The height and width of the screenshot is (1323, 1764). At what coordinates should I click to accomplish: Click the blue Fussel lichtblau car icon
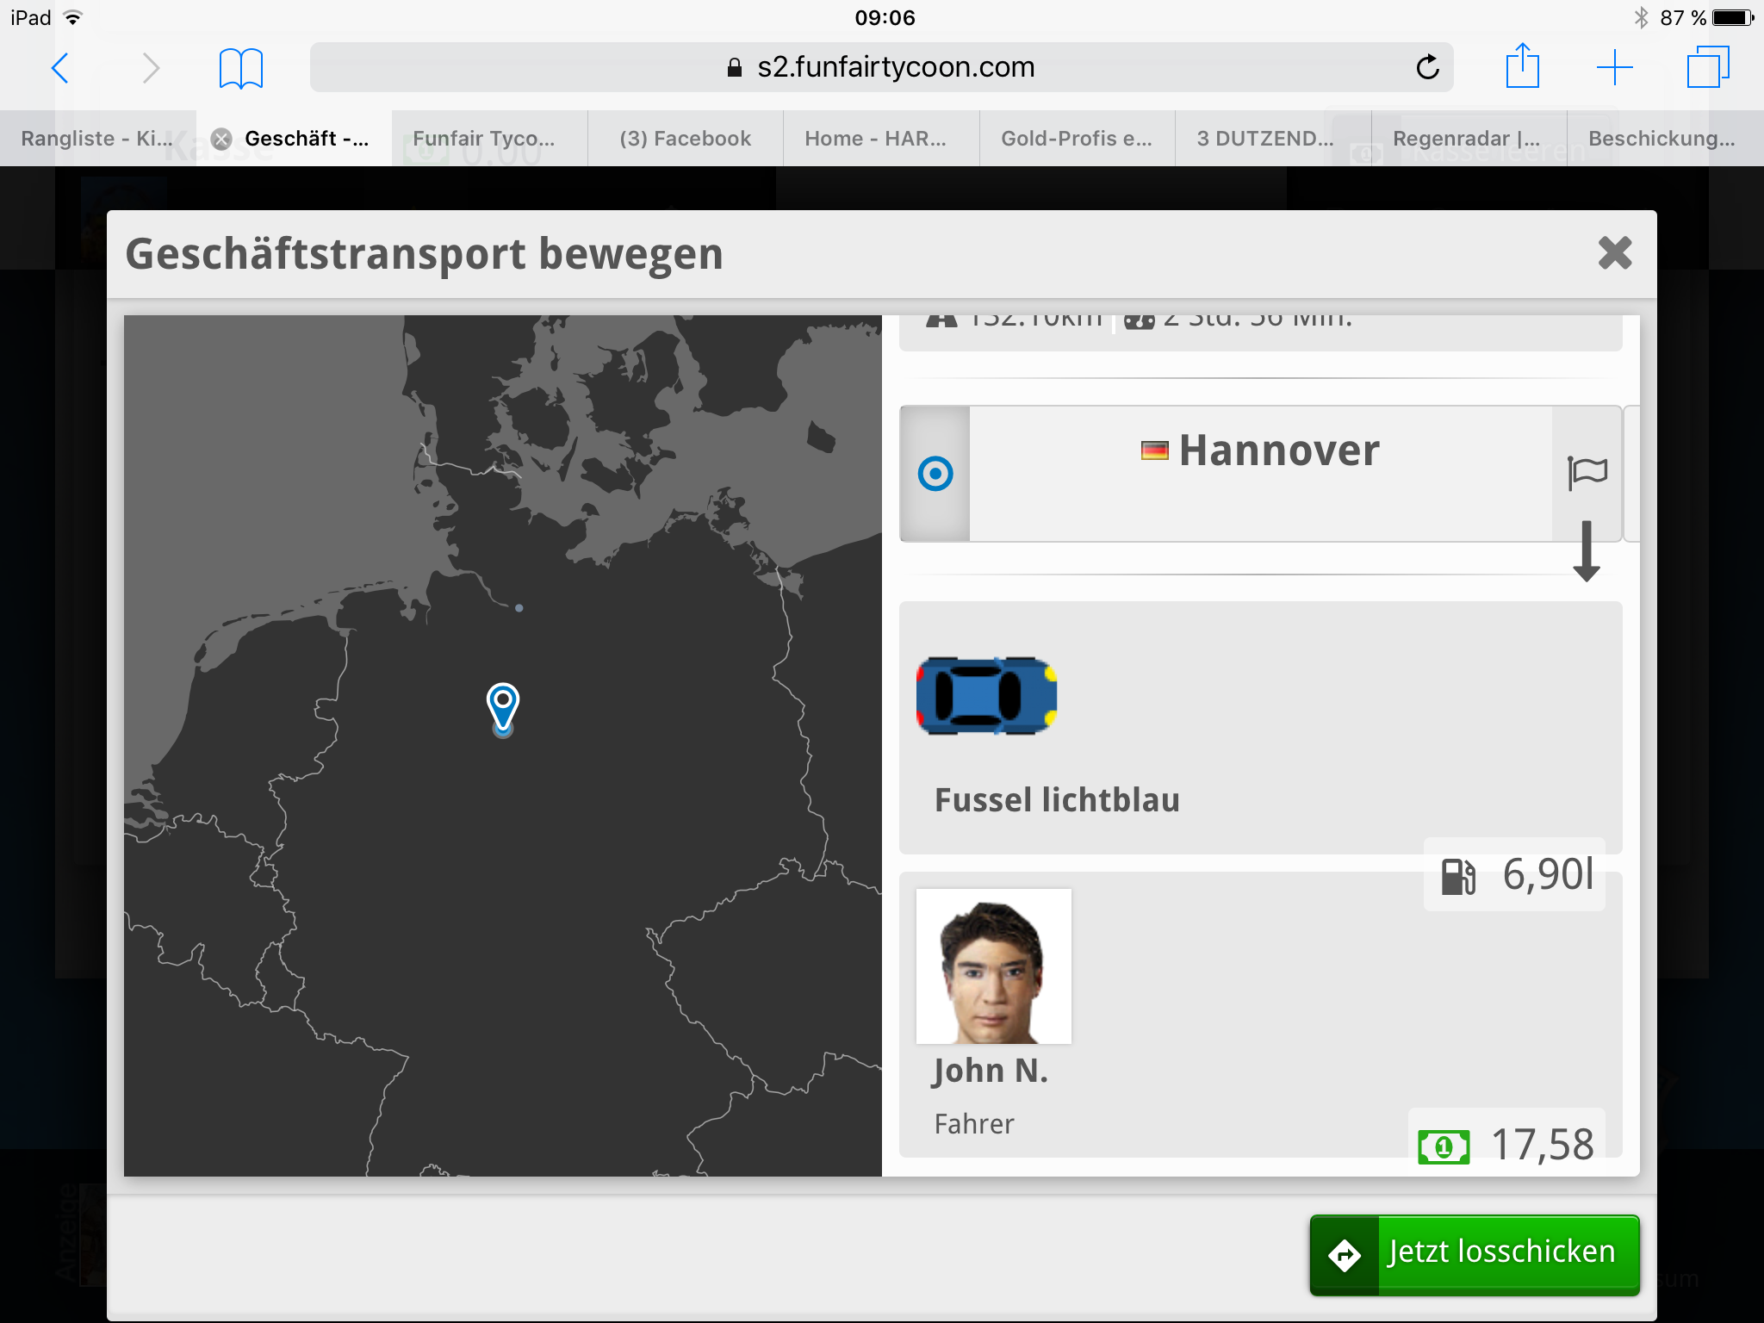pos(986,695)
